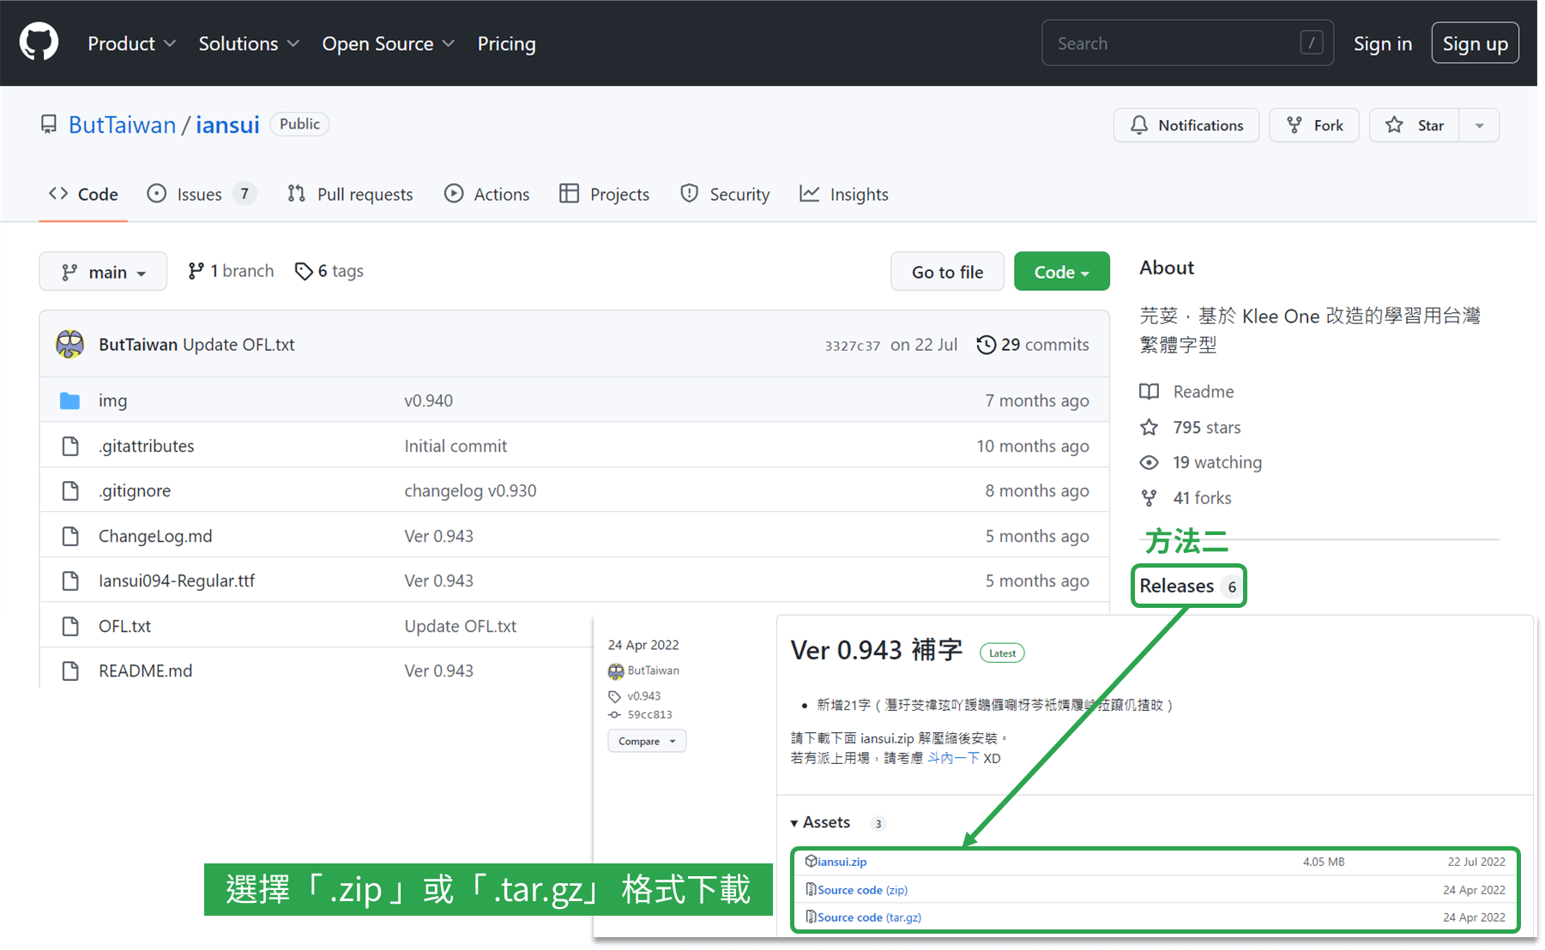This screenshot has width=1545, height=950.
Task: Click the .gitattributes file icon
Action: [70, 446]
